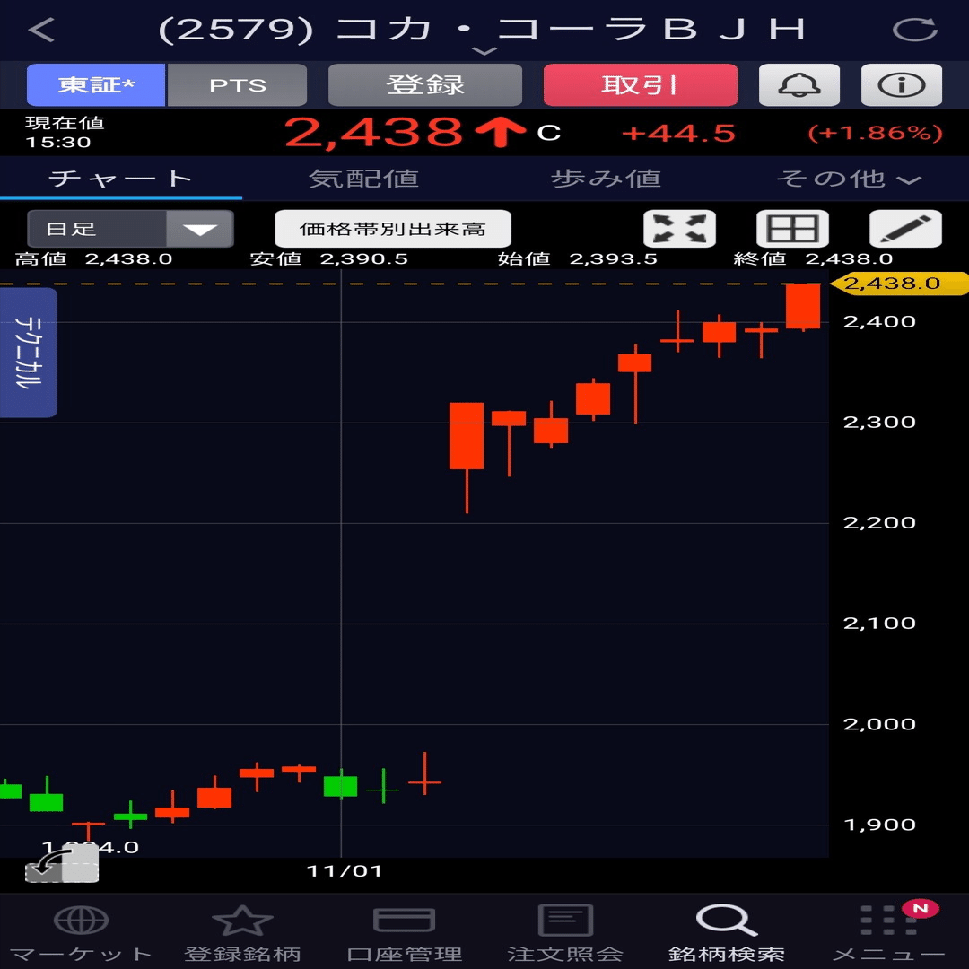
Task: Expand the chart to fullscreen
Action: point(679,229)
